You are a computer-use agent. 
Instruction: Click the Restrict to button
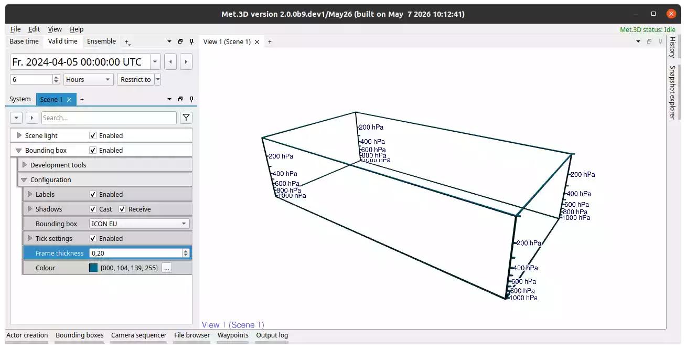pyautogui.click(x=136, y=79)
